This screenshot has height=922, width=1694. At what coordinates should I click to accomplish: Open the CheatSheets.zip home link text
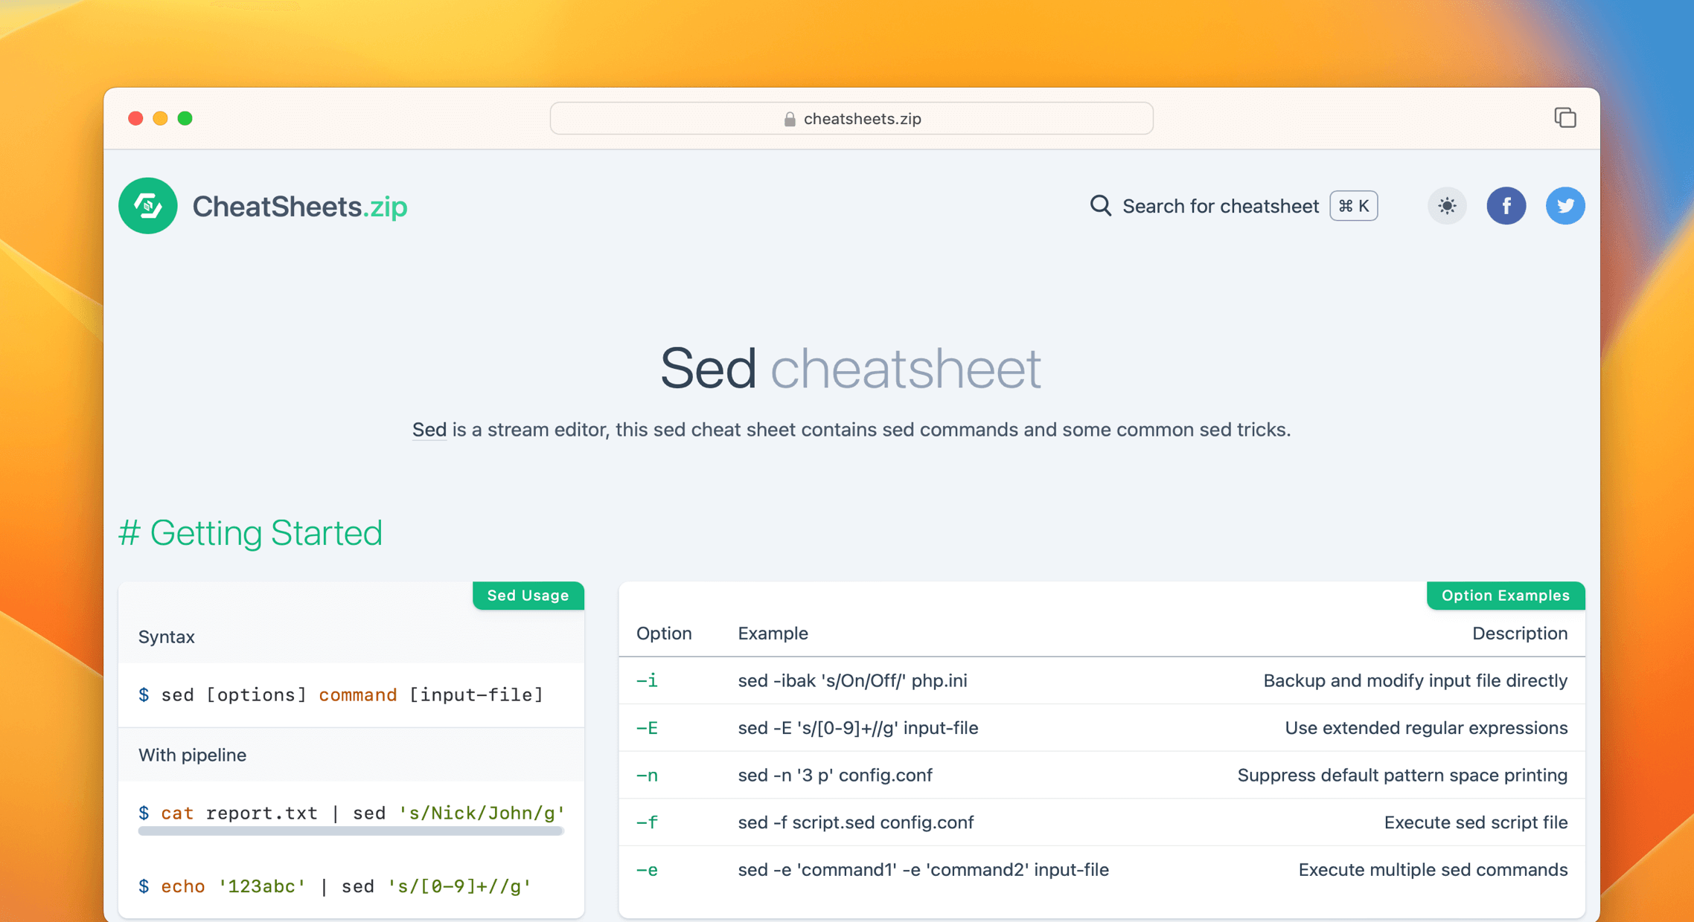(x=300, y=206)
